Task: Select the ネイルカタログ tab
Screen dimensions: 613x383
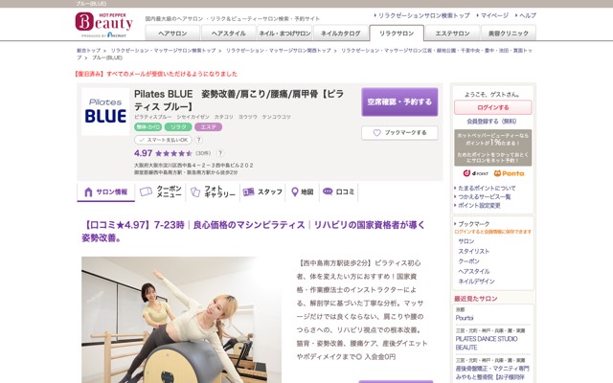Action: click(341, 34)
